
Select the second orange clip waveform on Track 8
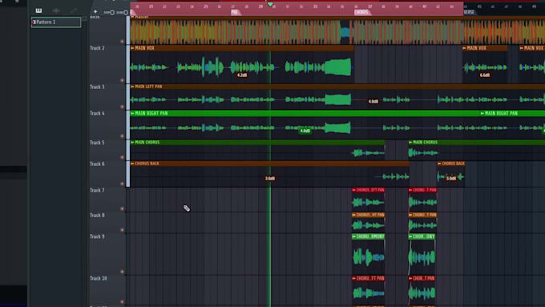[x=422, y=225]
